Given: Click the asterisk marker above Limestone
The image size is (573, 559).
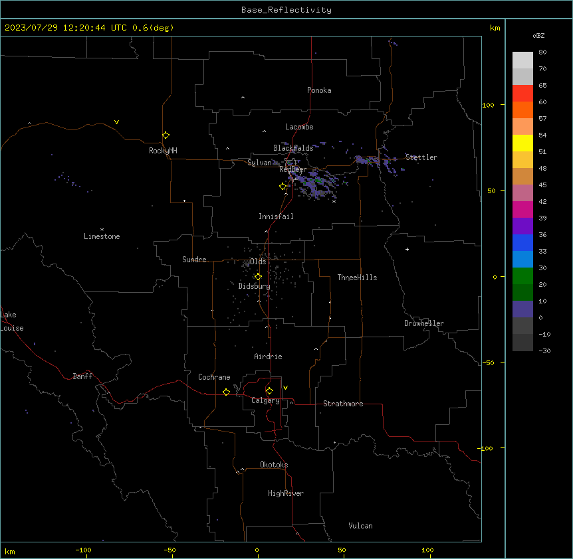Looking at the screenshot, I should coord(102,230).
